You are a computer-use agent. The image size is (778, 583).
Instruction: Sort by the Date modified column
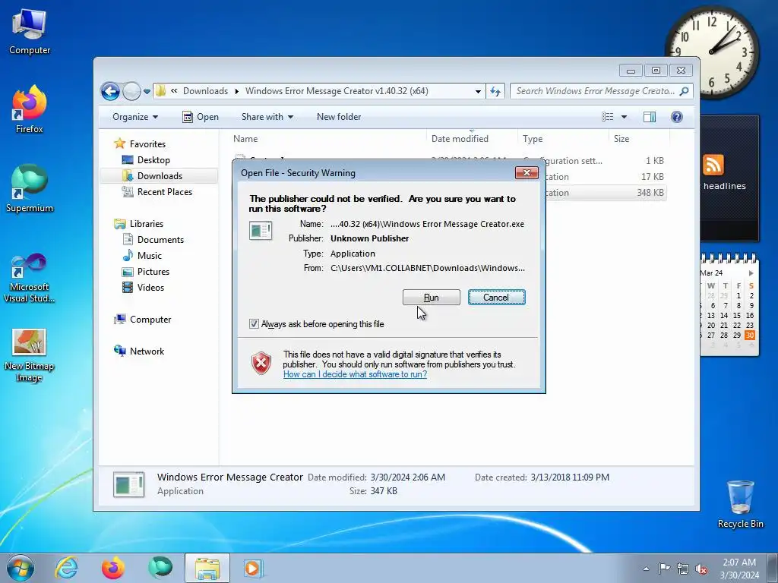click(x=471, y=139)
